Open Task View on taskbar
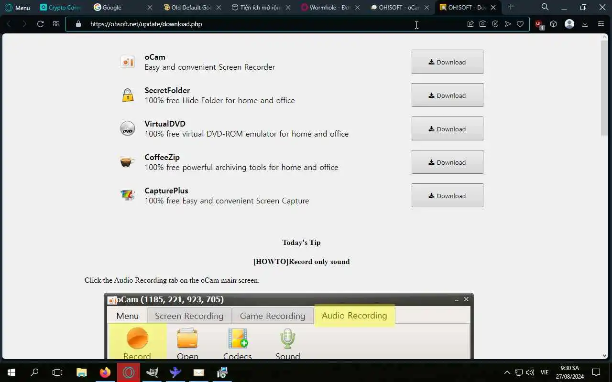This screenshot has height=382, width=612. coord(57,372)
